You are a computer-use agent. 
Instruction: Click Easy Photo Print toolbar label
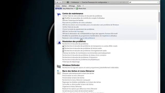pos(68,9)
